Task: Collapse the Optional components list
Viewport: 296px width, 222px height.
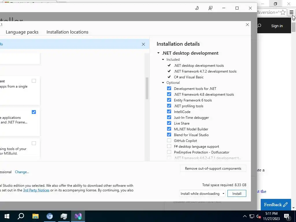Action: click(163, 83)
